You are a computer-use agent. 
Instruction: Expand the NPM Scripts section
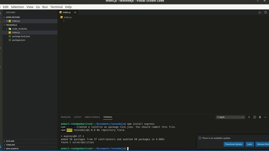coord(4,149)
